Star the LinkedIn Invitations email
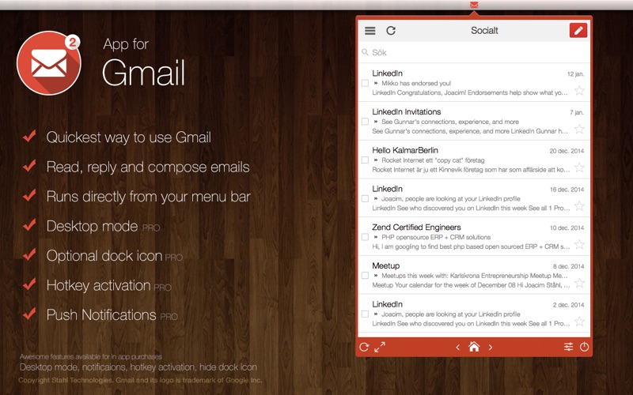 579,129
